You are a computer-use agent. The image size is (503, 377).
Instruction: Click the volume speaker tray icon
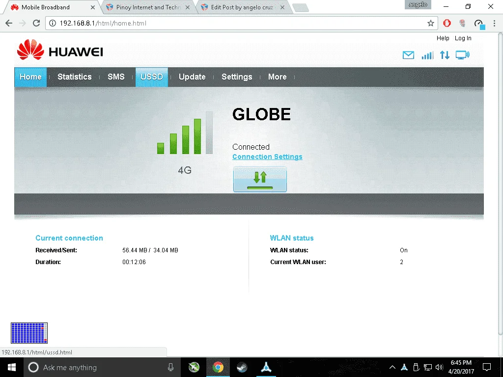tap(439, 367)
